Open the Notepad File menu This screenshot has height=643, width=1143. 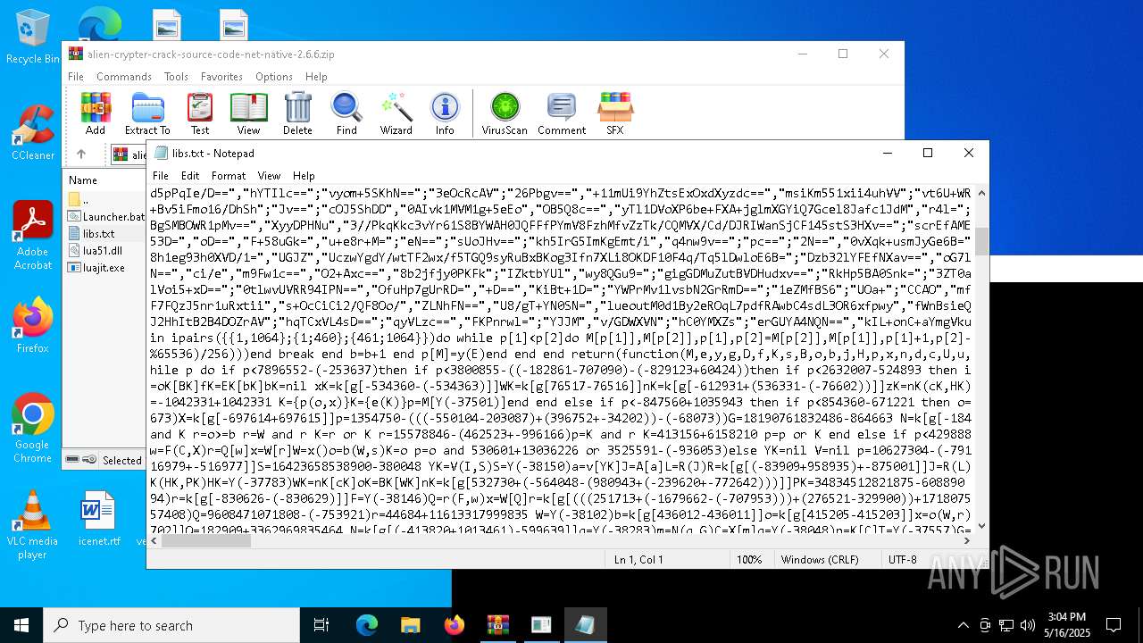(x=161, y=176)
